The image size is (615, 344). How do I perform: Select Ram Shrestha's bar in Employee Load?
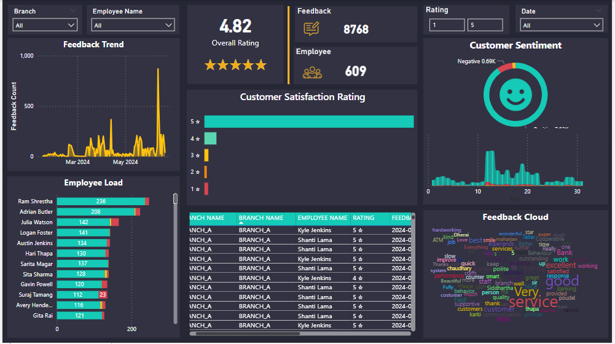point(101,201)
